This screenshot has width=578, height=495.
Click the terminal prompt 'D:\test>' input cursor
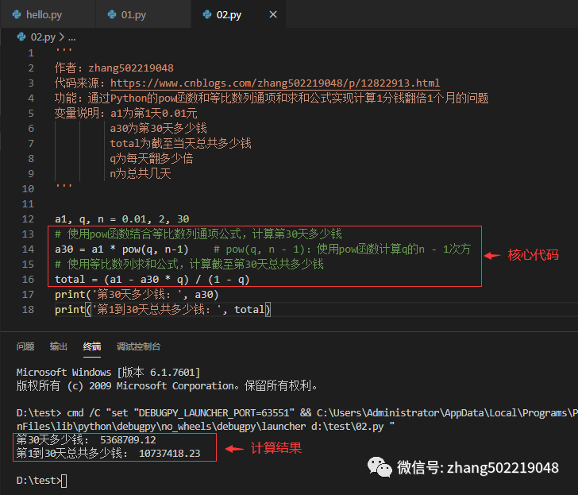tap(64, 481)
